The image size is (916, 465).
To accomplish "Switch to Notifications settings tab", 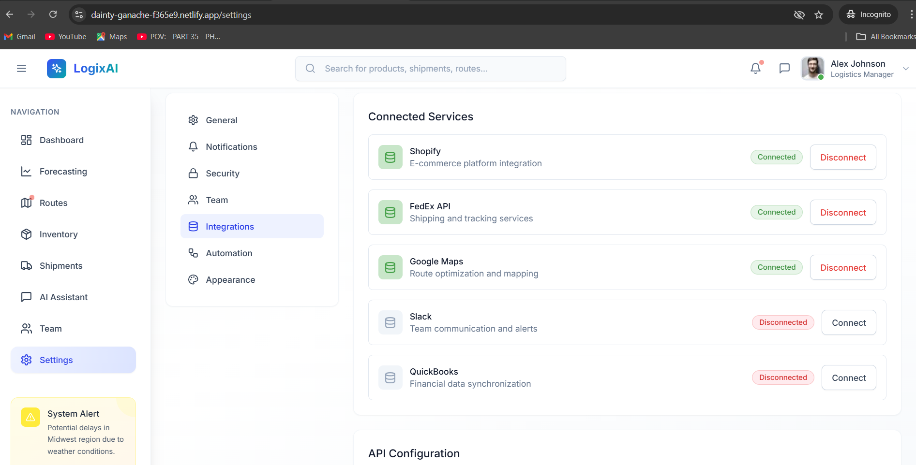I will click(252, 147).
